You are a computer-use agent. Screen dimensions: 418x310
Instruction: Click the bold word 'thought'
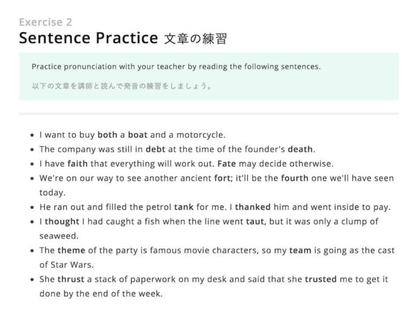point(62,221)
